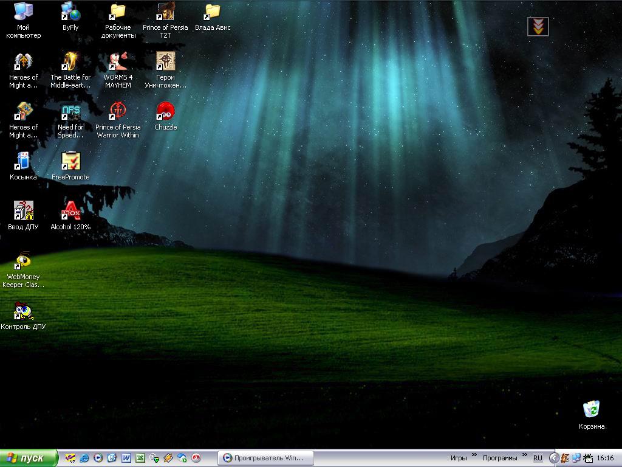Open the пуск Start menu
622x467 pixels.
(29, 458)
